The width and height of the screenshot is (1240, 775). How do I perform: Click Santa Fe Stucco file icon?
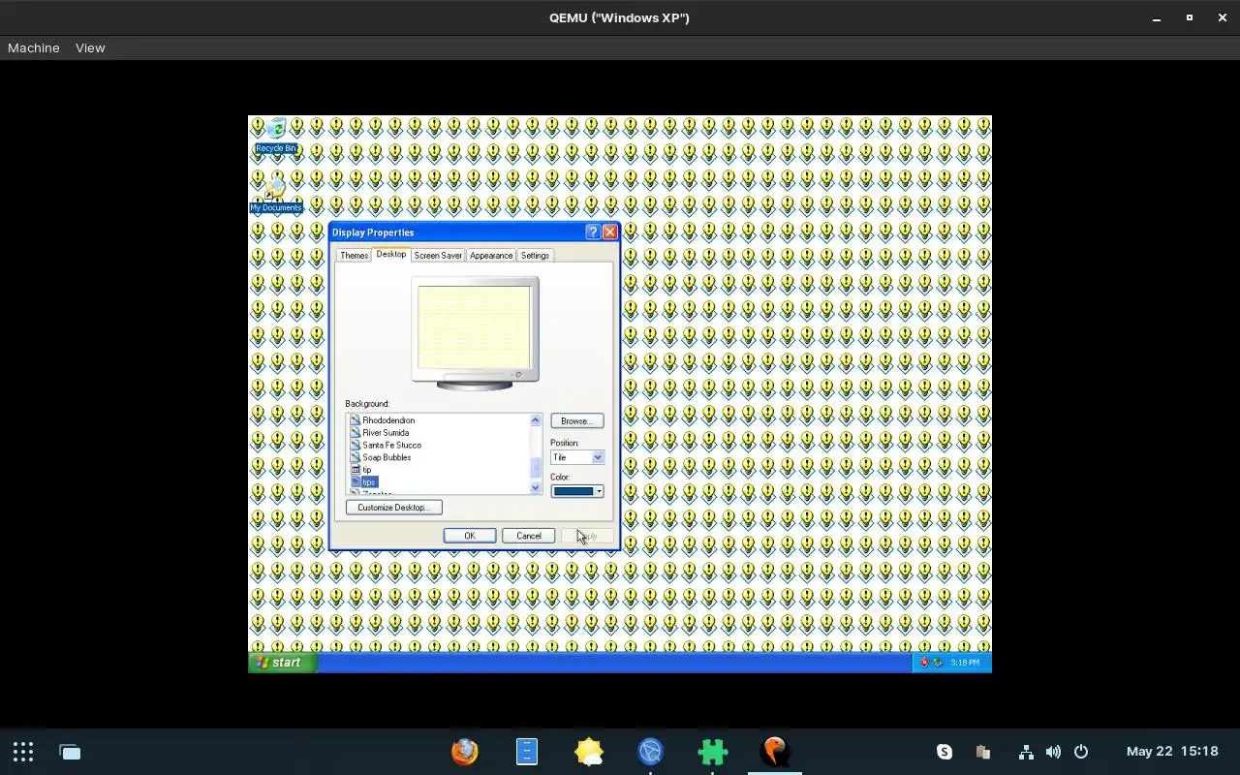click(355, 446)
